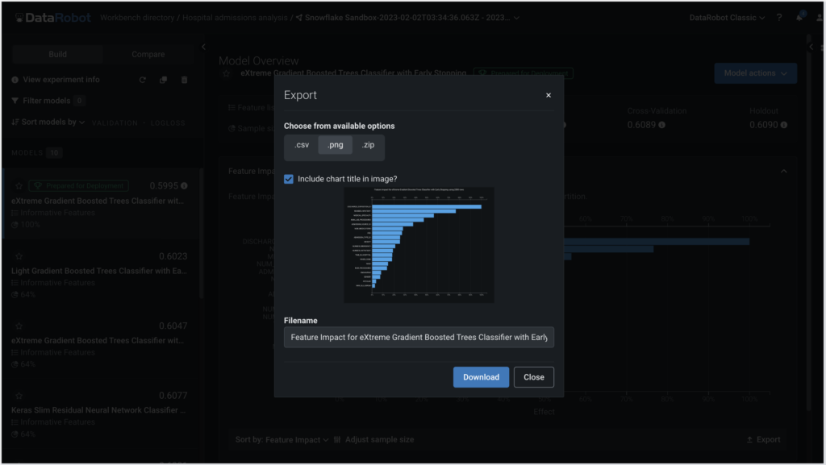Star the Keras Slim Residual Neural Network model
This screenshot has width=826, height=465.
[x=19, y=396]
